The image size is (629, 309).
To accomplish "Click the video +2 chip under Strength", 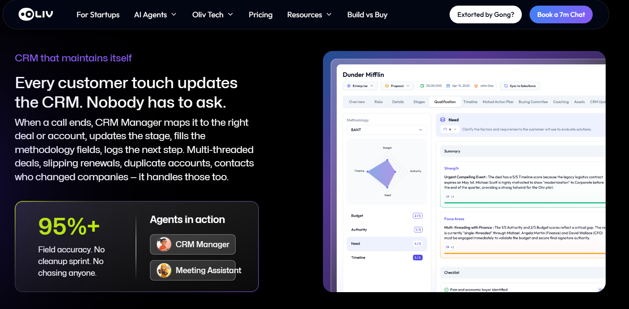I will pos(450,197).
